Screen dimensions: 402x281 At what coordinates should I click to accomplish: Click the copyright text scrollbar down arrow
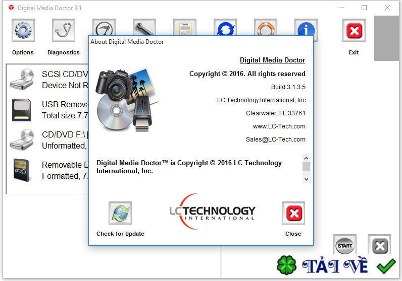(307, 179)
